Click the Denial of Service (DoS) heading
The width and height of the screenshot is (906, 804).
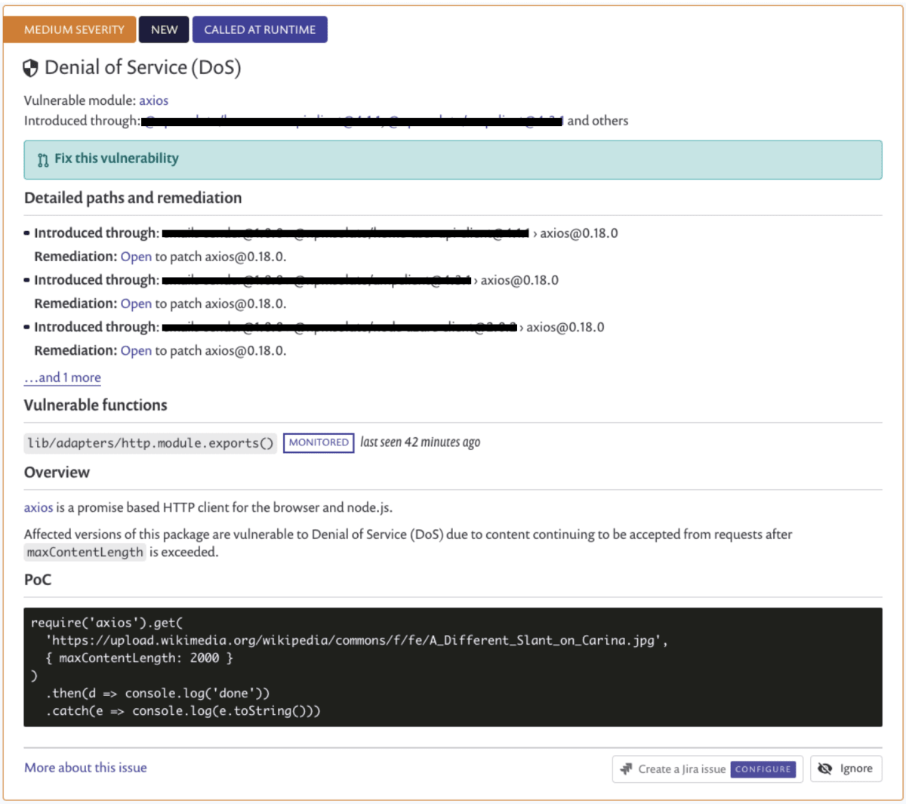(x=143, y=68)
